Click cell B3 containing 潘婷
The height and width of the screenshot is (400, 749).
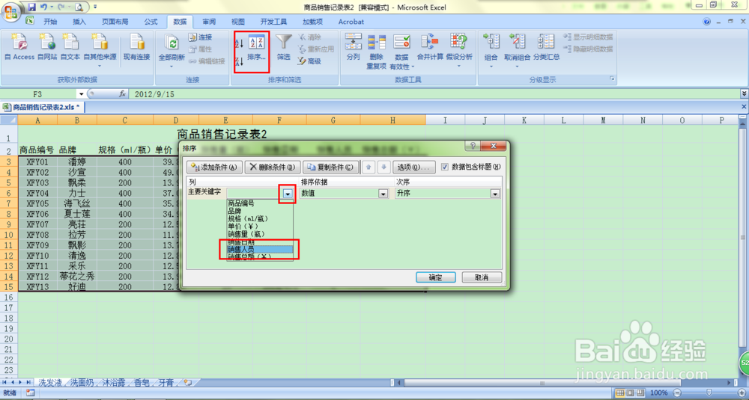pyautogui.click(x=77, y=161)
